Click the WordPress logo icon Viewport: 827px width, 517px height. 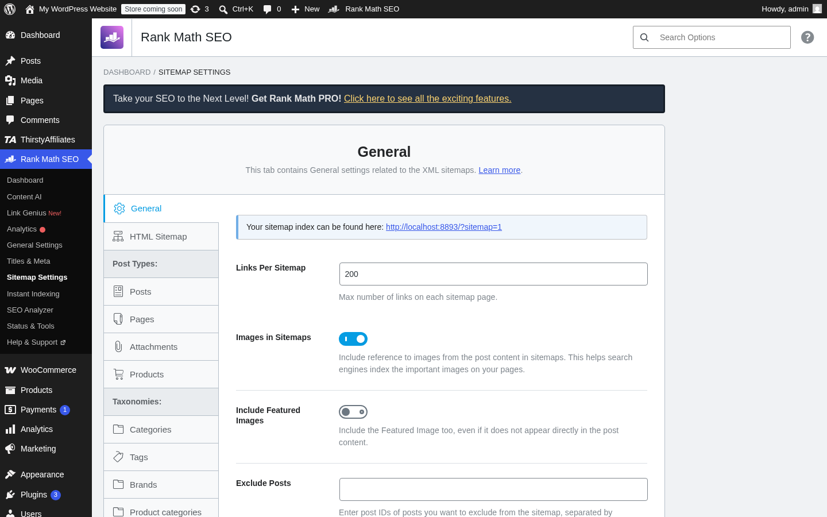(10, 9)
